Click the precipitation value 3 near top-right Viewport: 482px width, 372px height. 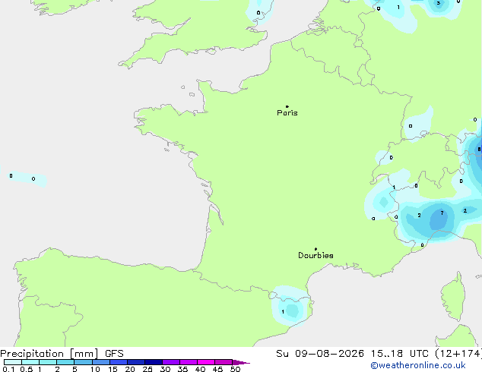pyautogui.click(x=439, y=3)
